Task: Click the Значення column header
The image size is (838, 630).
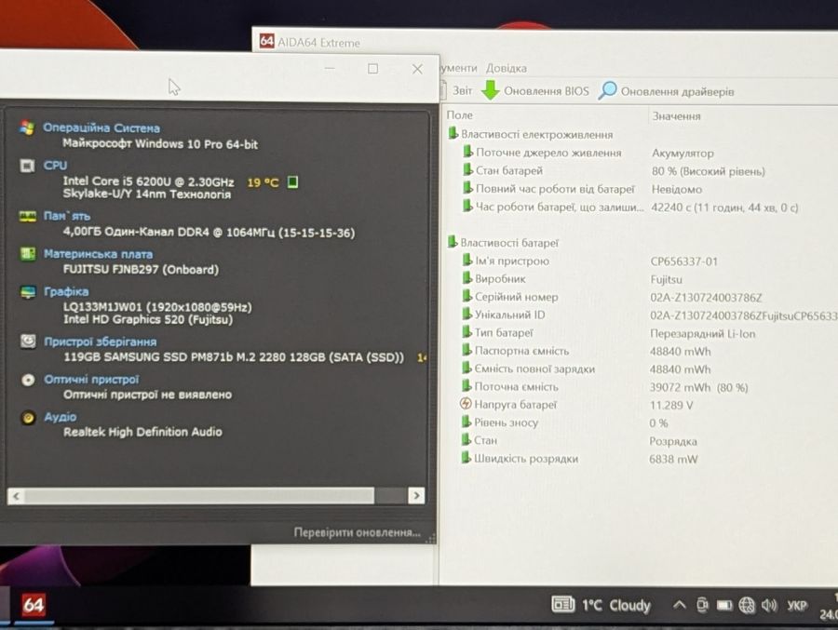Action: tap(676, 116)
